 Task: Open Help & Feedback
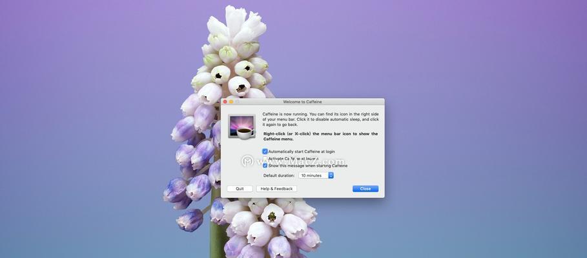click(276, 189)
